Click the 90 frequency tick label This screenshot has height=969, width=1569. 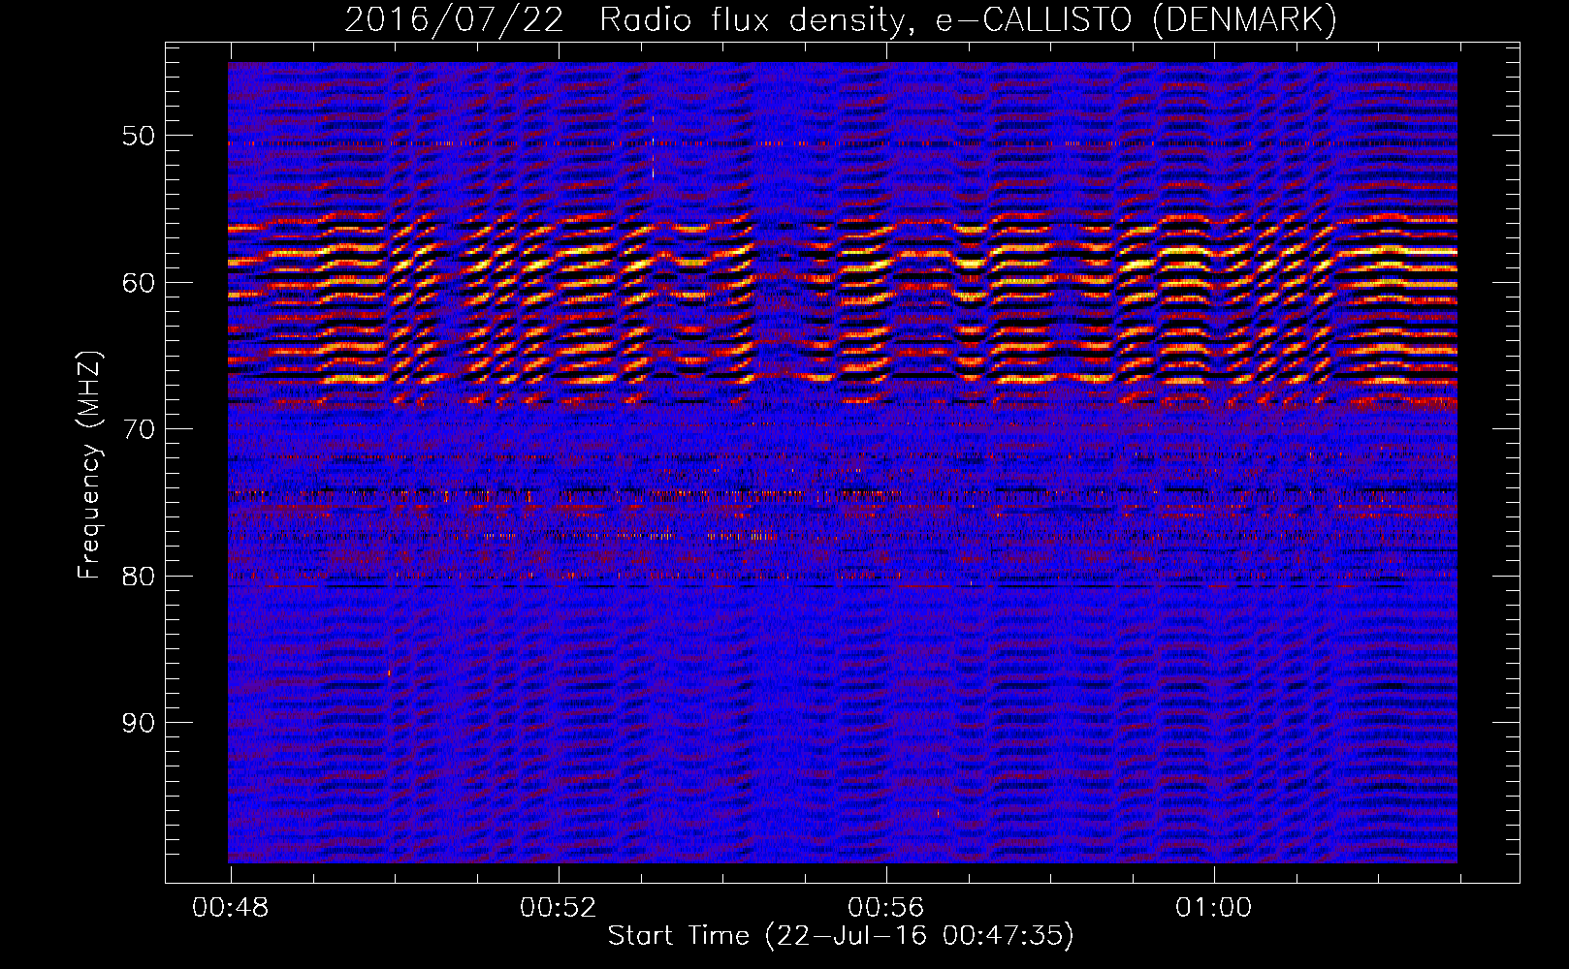coord(138,723)
